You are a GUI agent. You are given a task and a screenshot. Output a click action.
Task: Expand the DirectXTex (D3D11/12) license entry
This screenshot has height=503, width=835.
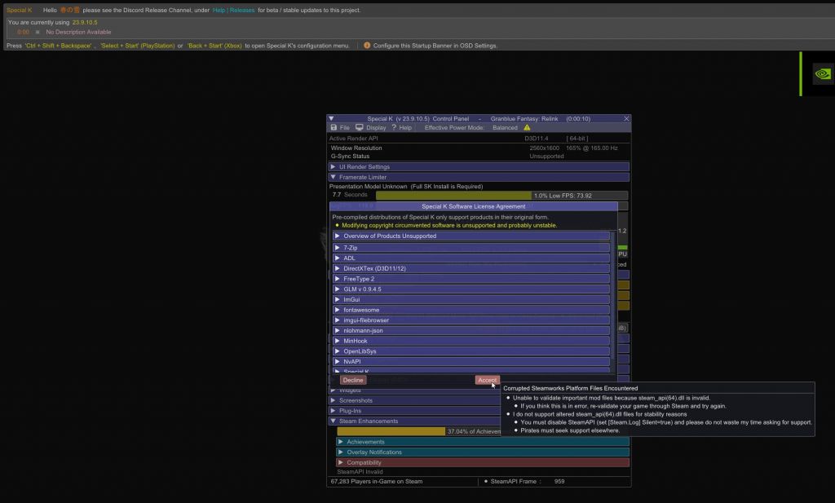coord(338,268)
